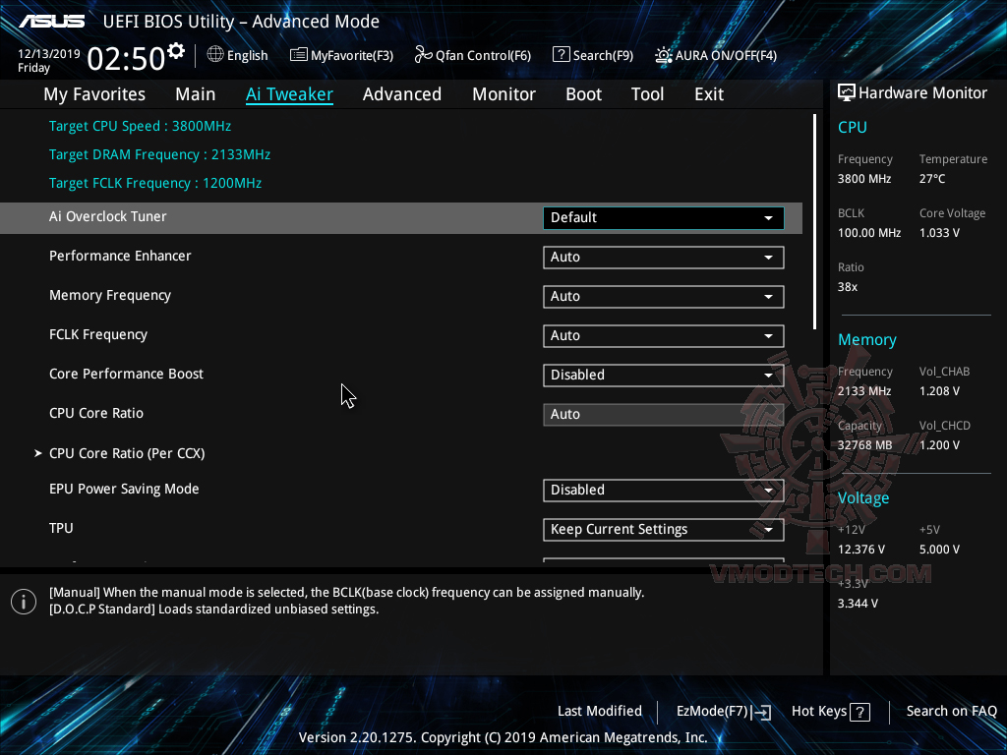Click the 12.376 V voltage value
The height and width of the screenshot is (755, 1007).
pos(861,550)
